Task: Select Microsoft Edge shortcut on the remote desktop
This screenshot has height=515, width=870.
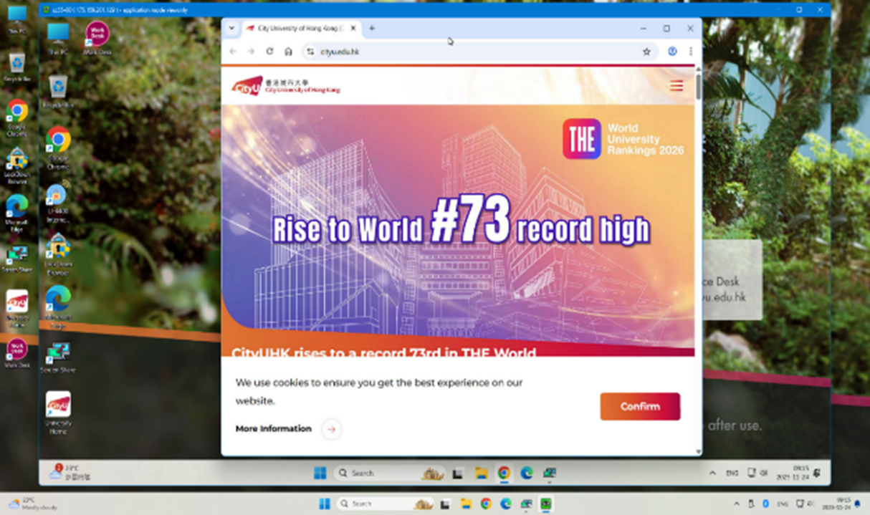Action: pos(58,307)
